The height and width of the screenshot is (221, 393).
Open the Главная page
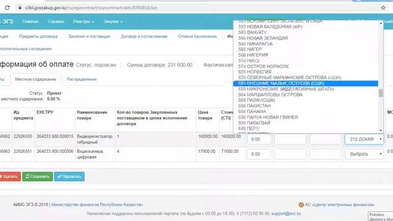click(x=30, y=21)
